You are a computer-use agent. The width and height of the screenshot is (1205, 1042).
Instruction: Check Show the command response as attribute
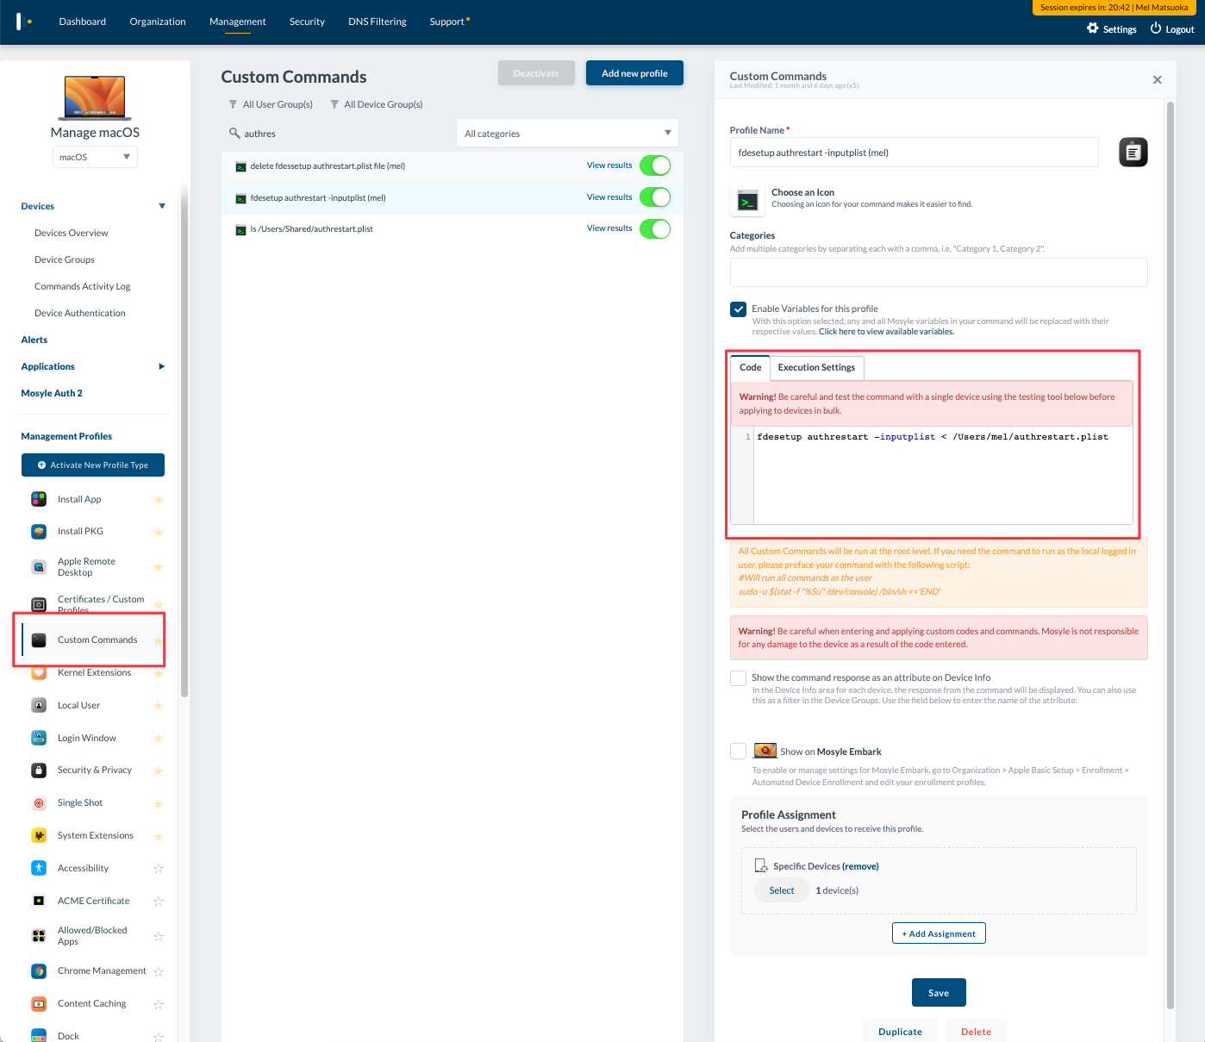[738, 678]
